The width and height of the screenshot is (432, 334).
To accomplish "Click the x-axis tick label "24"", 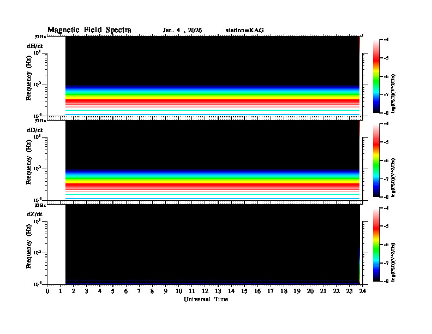I will [363, 291].
